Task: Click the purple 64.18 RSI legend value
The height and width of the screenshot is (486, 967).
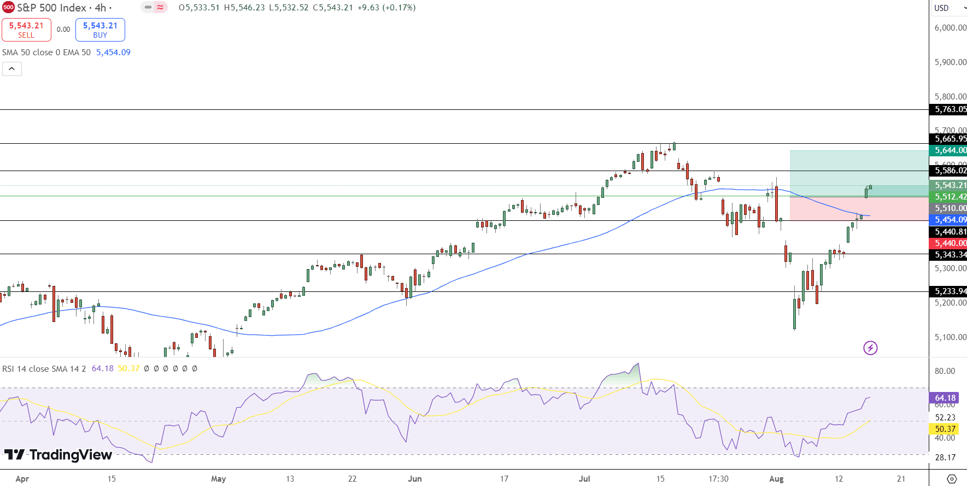Action: (103, 368)
